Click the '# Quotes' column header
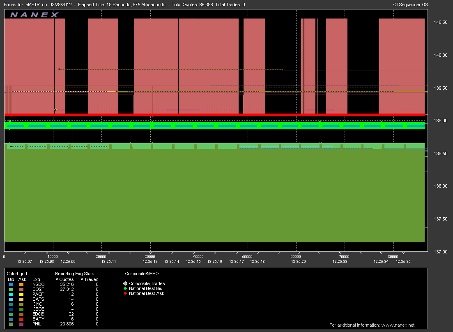This screenshot has height=332, width=453. tap(64, 280)
